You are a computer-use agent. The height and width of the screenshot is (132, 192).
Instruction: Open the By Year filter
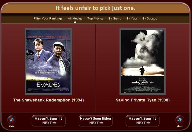[x=132, y=19]
